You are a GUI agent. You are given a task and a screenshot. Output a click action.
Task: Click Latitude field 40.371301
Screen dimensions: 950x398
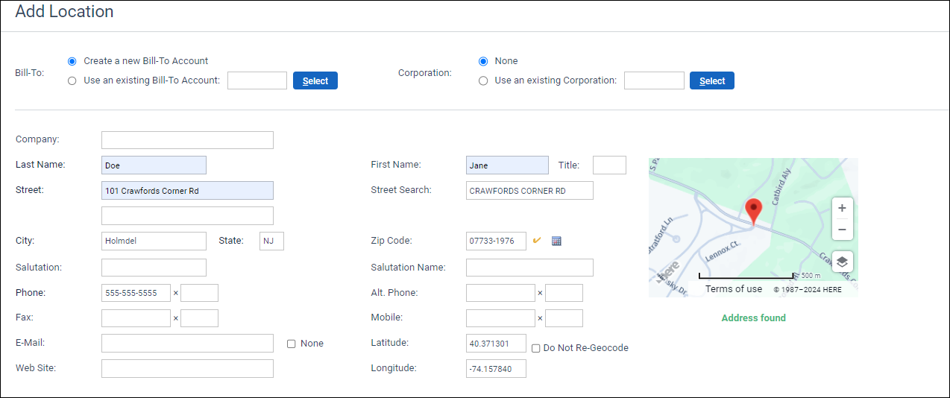[496, 344]
